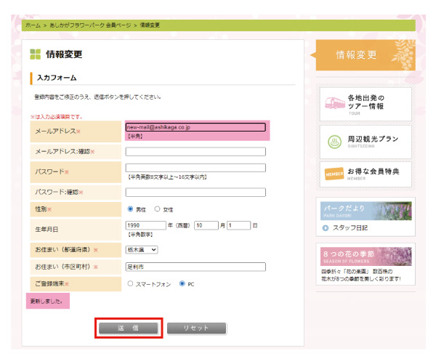This screenshot has width=436, height=364.
Task: Select the 男性 radio button
Action: pyautogui.click(x=131, y=209)
